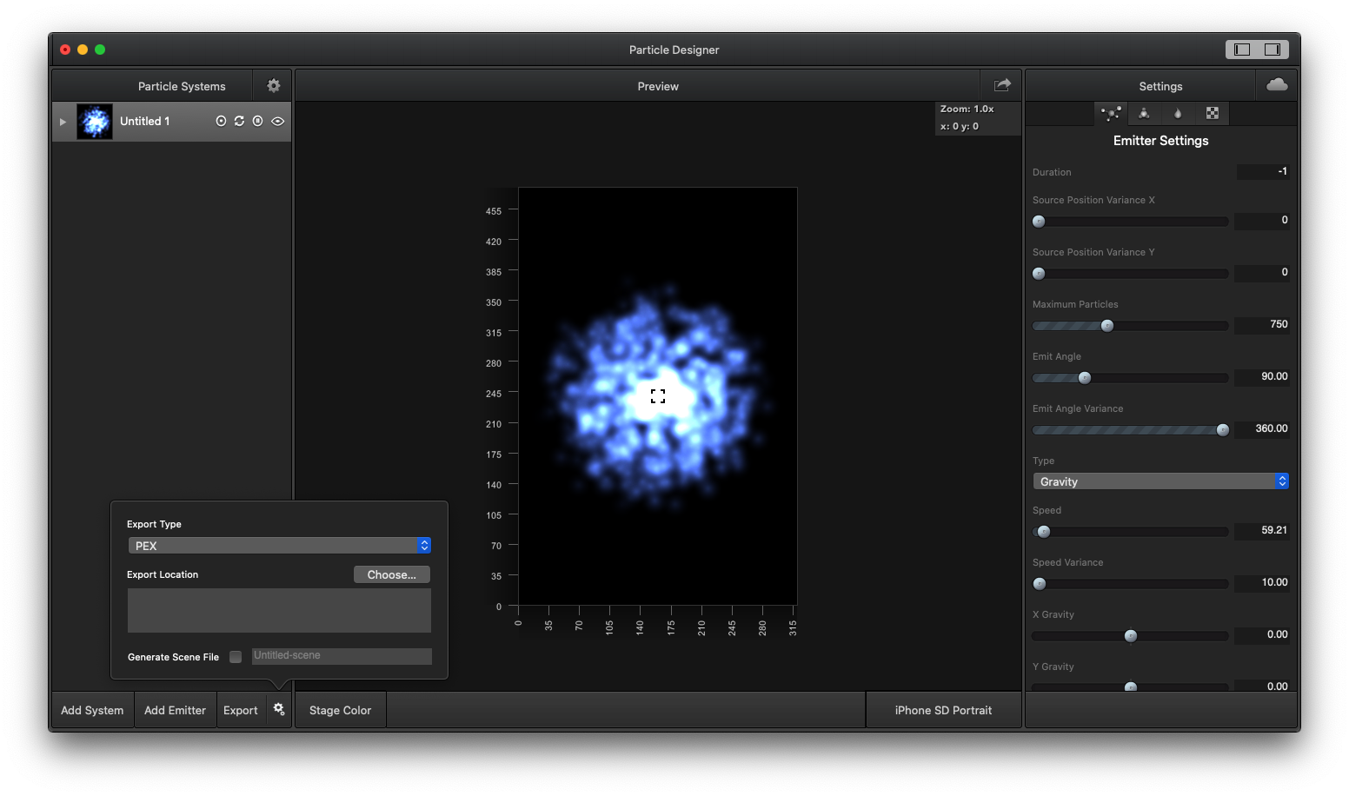Open the iPhone SD Portrait device selector

[943, 710]
